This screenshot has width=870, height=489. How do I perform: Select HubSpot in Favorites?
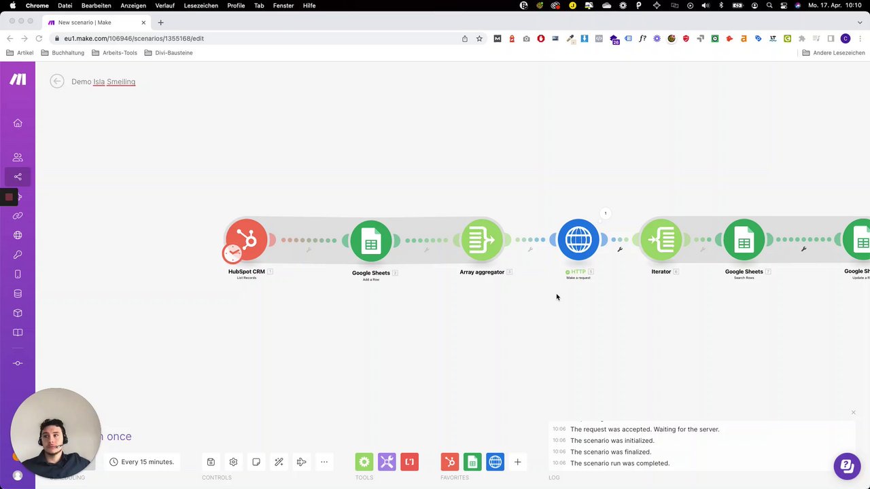click(x=450, y=462)
